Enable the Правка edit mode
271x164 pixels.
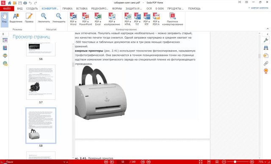tap(29, 18)
